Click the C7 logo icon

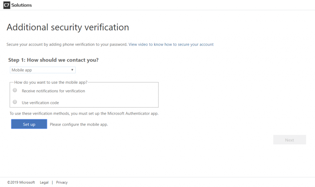pos(7,5)
